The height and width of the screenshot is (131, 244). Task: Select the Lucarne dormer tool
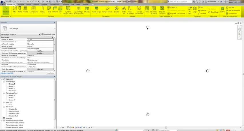click(x=202, y=13)
